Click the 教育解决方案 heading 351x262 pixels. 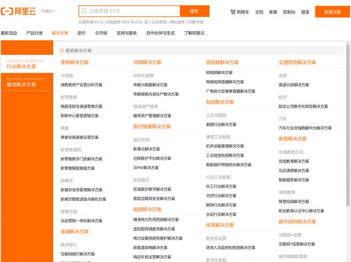coord(292,139)
